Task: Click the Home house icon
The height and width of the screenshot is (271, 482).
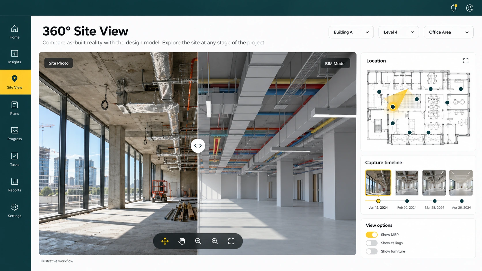Action: (x=14, y=29)
